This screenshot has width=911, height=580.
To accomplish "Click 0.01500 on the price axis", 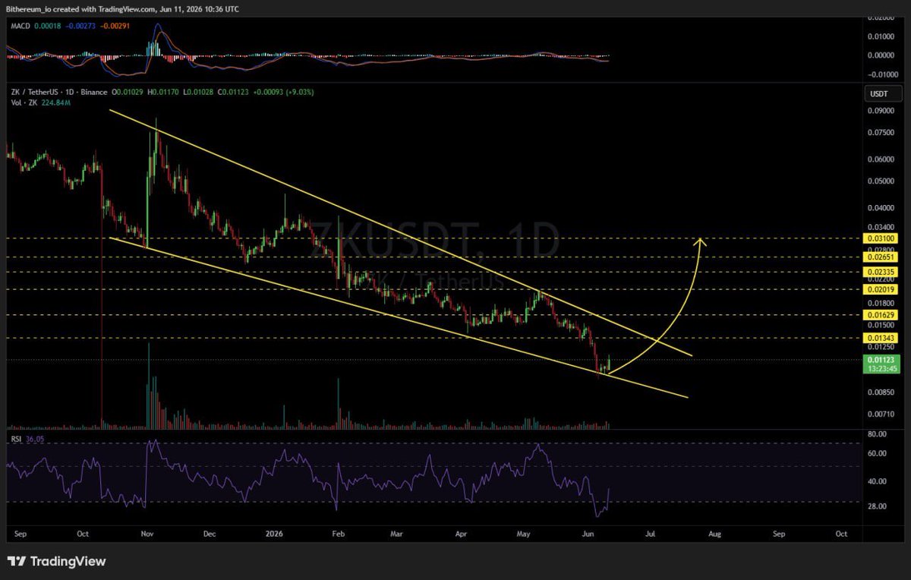I will (x=881, y=324).
